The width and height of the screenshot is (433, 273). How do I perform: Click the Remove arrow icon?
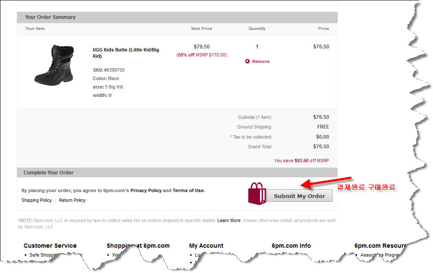[247, 61]
